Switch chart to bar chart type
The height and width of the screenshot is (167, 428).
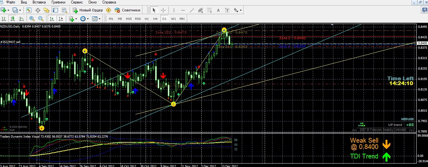(x=4, y=19)
